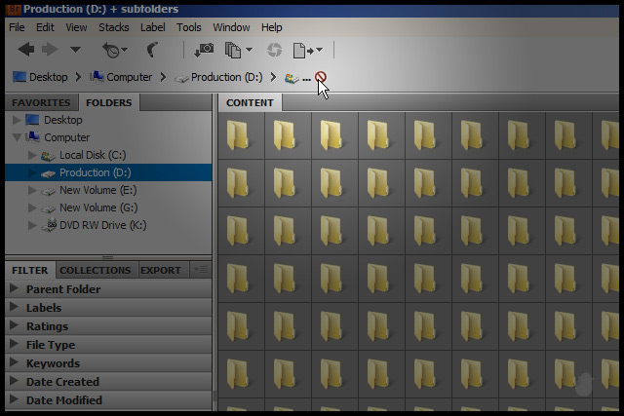The width and height of the screenshot is (624, 416).
Task: Open the Label menu
Action: pyautogui.click(x=152, y=27)
